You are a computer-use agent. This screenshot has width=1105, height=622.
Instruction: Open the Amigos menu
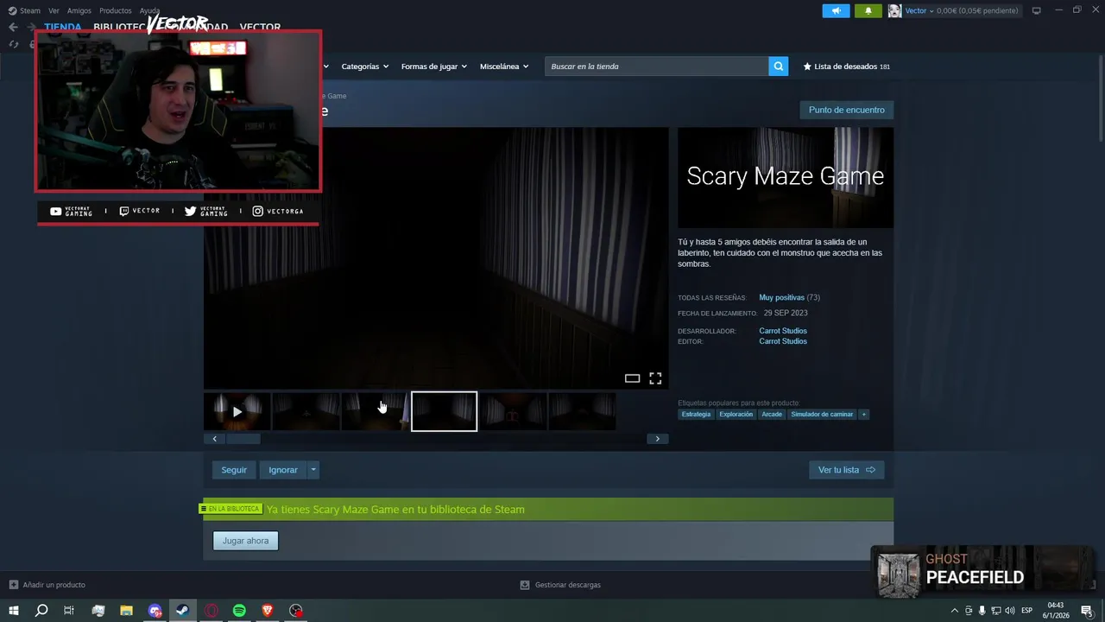79,10
